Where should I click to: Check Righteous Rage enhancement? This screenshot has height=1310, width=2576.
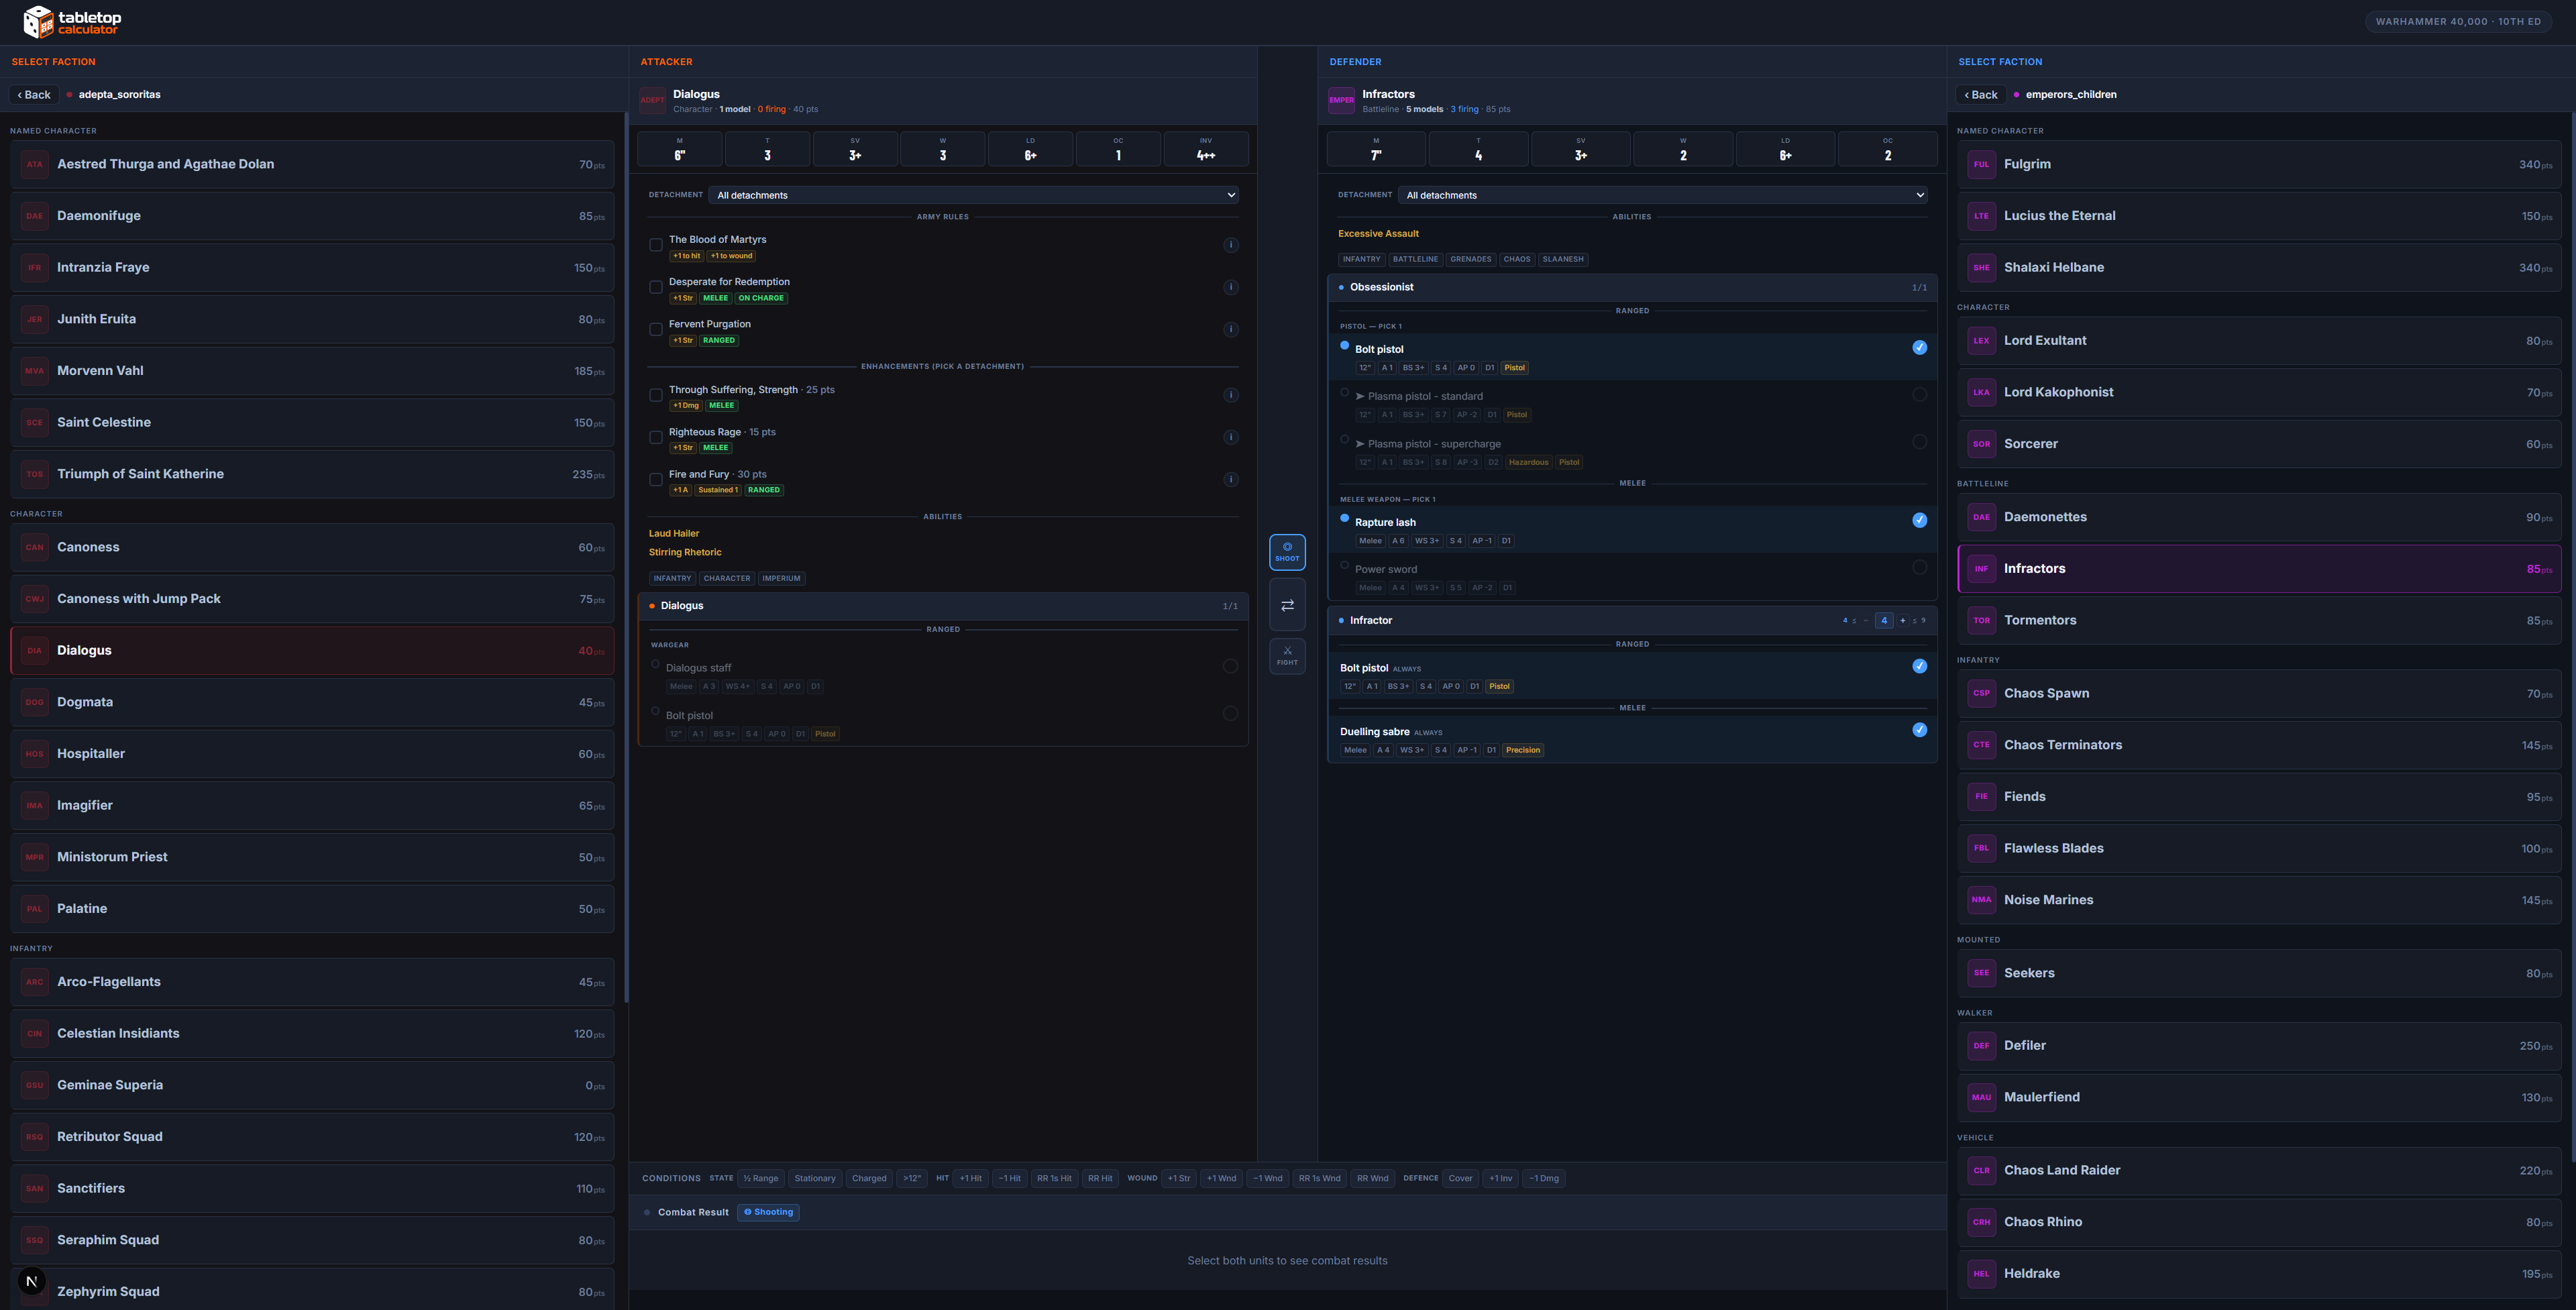(656, 437)
